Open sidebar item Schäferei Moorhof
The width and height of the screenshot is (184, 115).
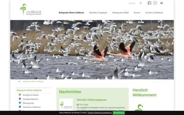point(30,99)
